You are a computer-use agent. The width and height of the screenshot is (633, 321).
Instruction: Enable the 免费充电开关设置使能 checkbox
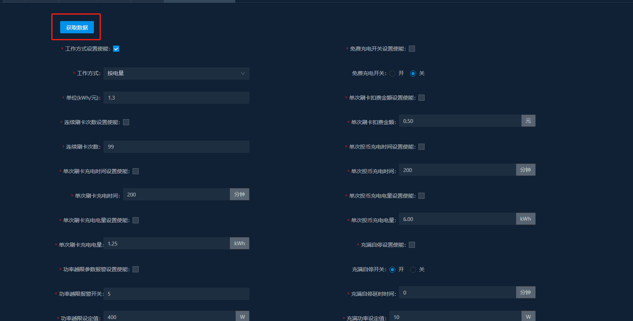click(x=412, y=49)
